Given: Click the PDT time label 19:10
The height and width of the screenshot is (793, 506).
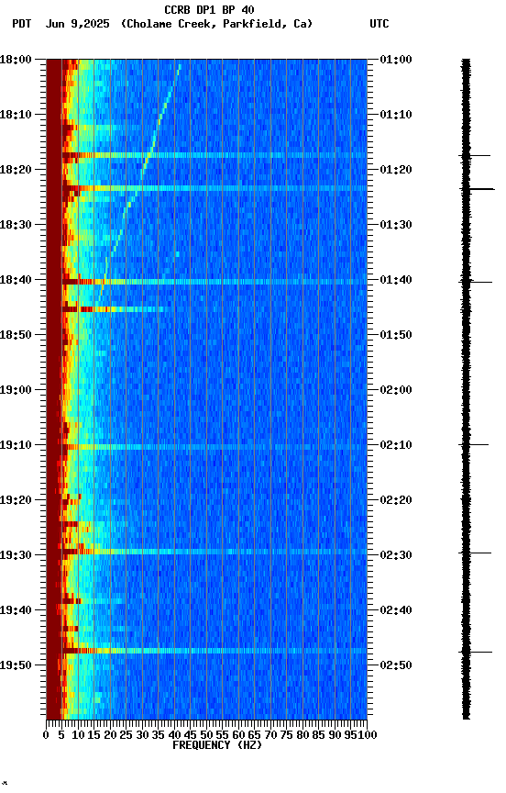Looking at the screenshot, I should coord(16,445).
